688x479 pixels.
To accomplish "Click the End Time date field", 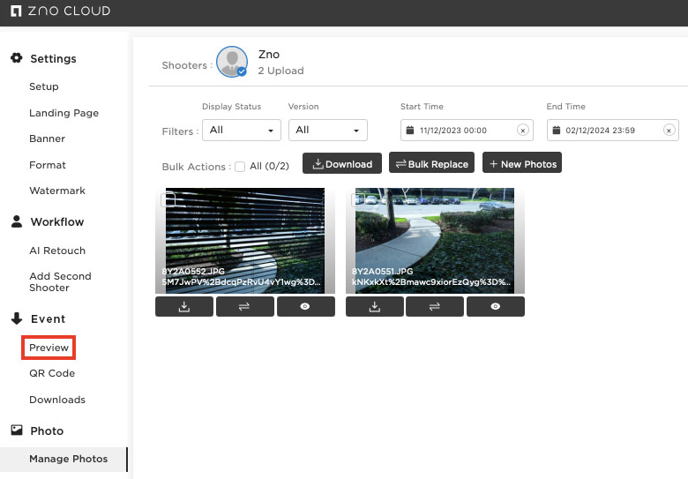I will [612, 131].
